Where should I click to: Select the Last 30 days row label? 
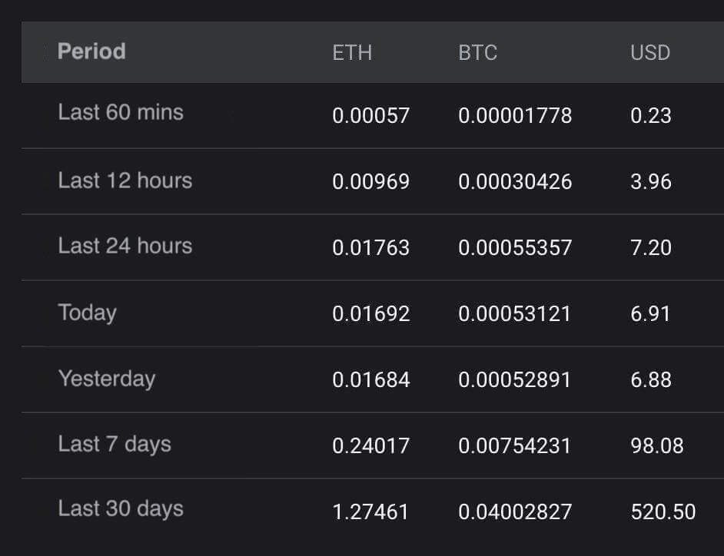[121, 508]
